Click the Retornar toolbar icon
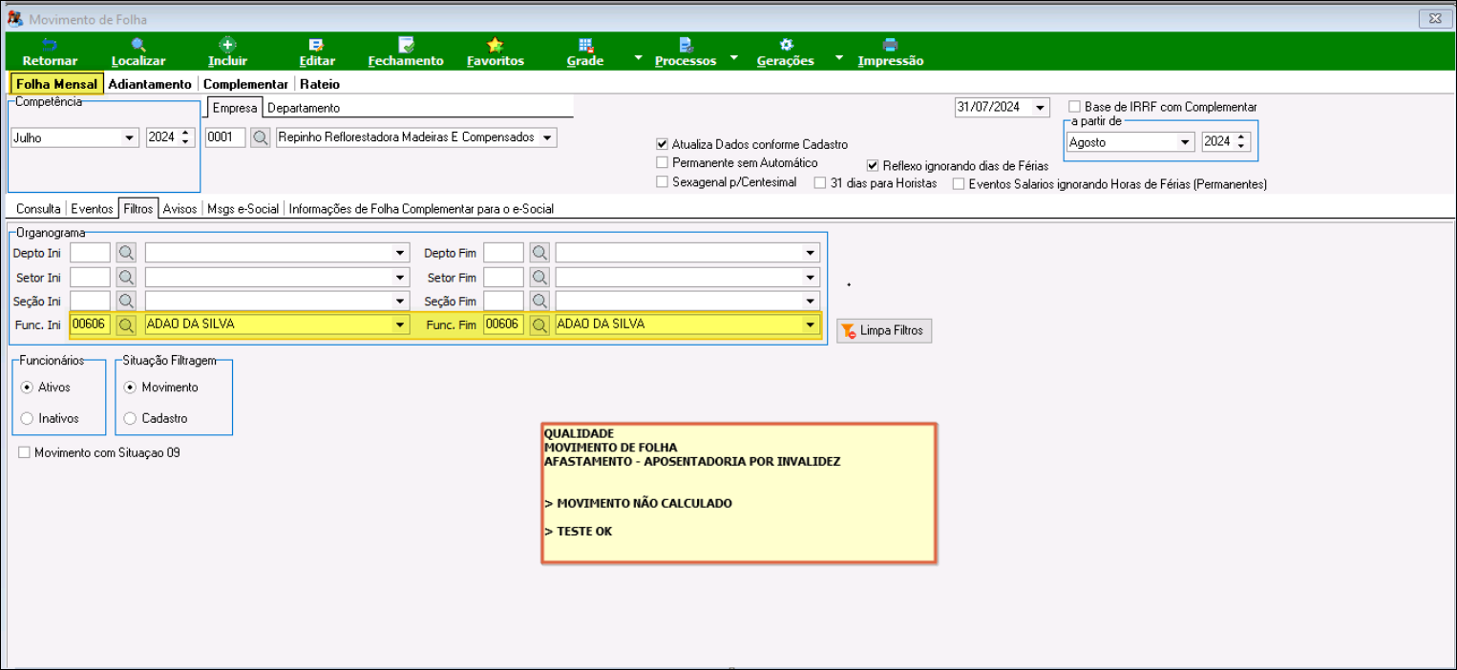The width and height of the screenshot is (1457, 670). [x=50, y=44]
